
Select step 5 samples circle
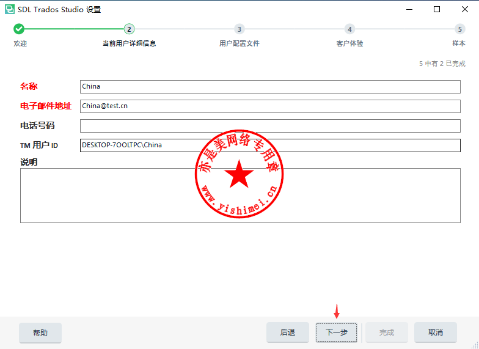459,29
